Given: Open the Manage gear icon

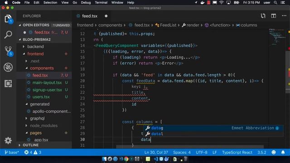Looking at the screenshot, I should coord(8,141).
